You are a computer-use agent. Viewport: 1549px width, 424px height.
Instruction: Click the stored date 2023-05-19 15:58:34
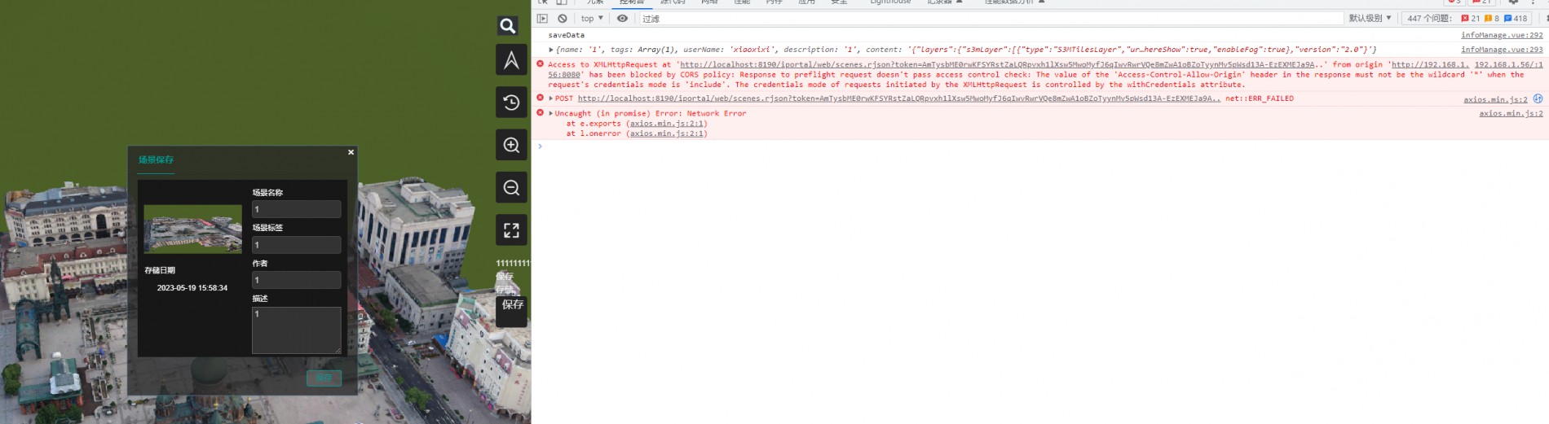192,288
